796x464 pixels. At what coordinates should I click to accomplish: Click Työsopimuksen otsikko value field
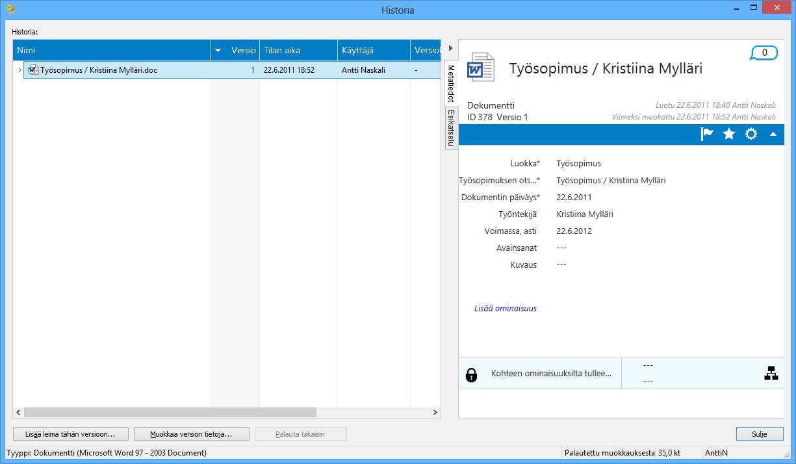coord(611,180)
